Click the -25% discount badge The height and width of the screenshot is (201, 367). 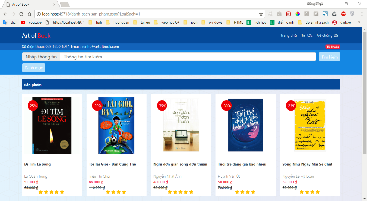(33, 106)
